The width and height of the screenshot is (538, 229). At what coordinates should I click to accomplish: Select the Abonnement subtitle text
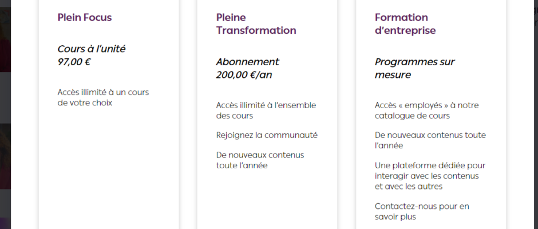247,62
